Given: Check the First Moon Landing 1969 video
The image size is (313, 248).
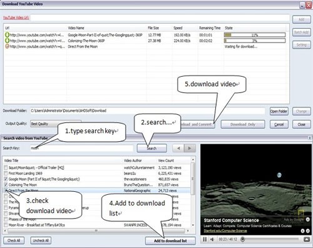Looking at the screenshot, I should click(6, 173).
